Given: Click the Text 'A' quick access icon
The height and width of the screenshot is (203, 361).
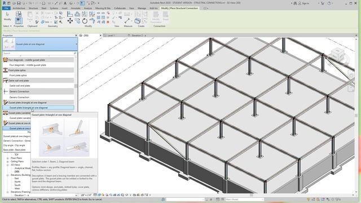Looking at the screenshot, I should (65, 3).
